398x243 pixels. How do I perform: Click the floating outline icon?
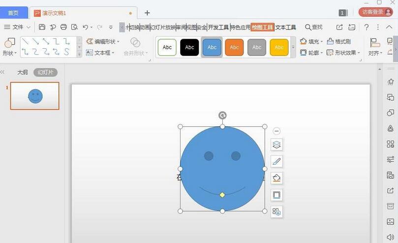click(276, 195)
